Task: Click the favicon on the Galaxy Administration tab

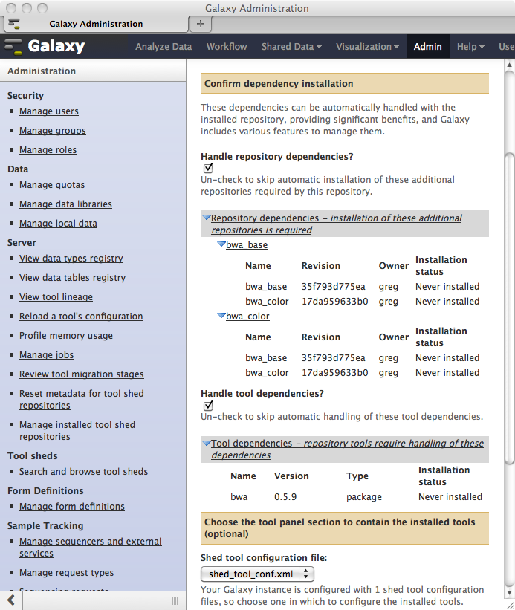Action: point(15,24)
